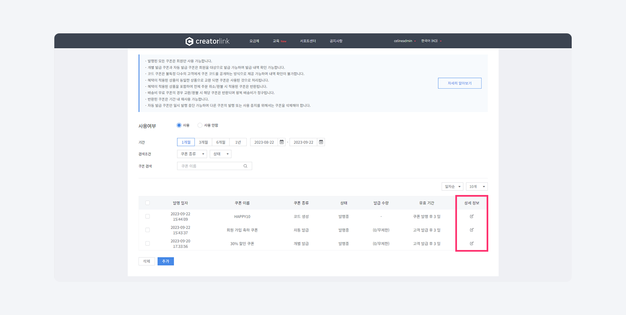Image resolution: width=626 pixels, height=315 pixels.
Task: Expand the 쿠폰 종류 dropdown
Action: (192, 154)
